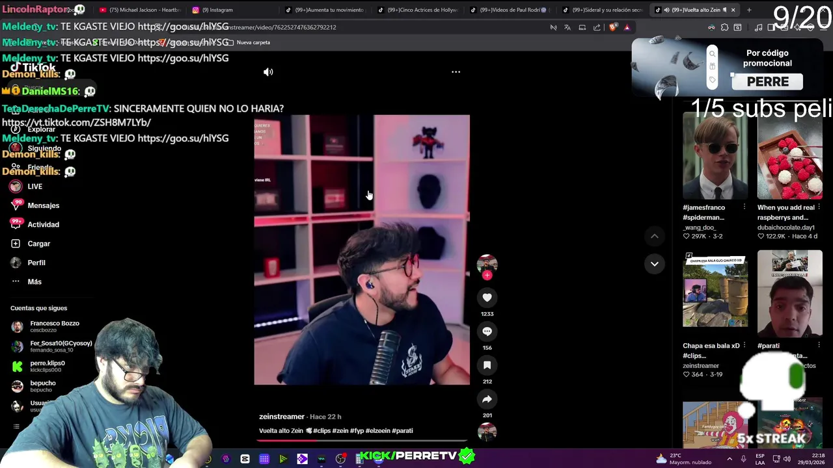Open CapCut from the taskbar

click(245, 459)
